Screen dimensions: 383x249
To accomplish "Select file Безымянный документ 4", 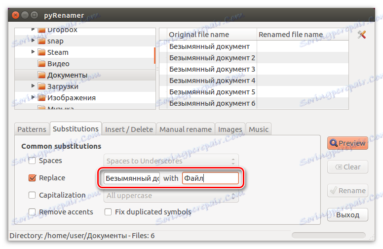I will click(x=254, y=81).
